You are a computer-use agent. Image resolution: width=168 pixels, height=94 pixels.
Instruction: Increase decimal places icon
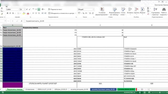[90, 13]
